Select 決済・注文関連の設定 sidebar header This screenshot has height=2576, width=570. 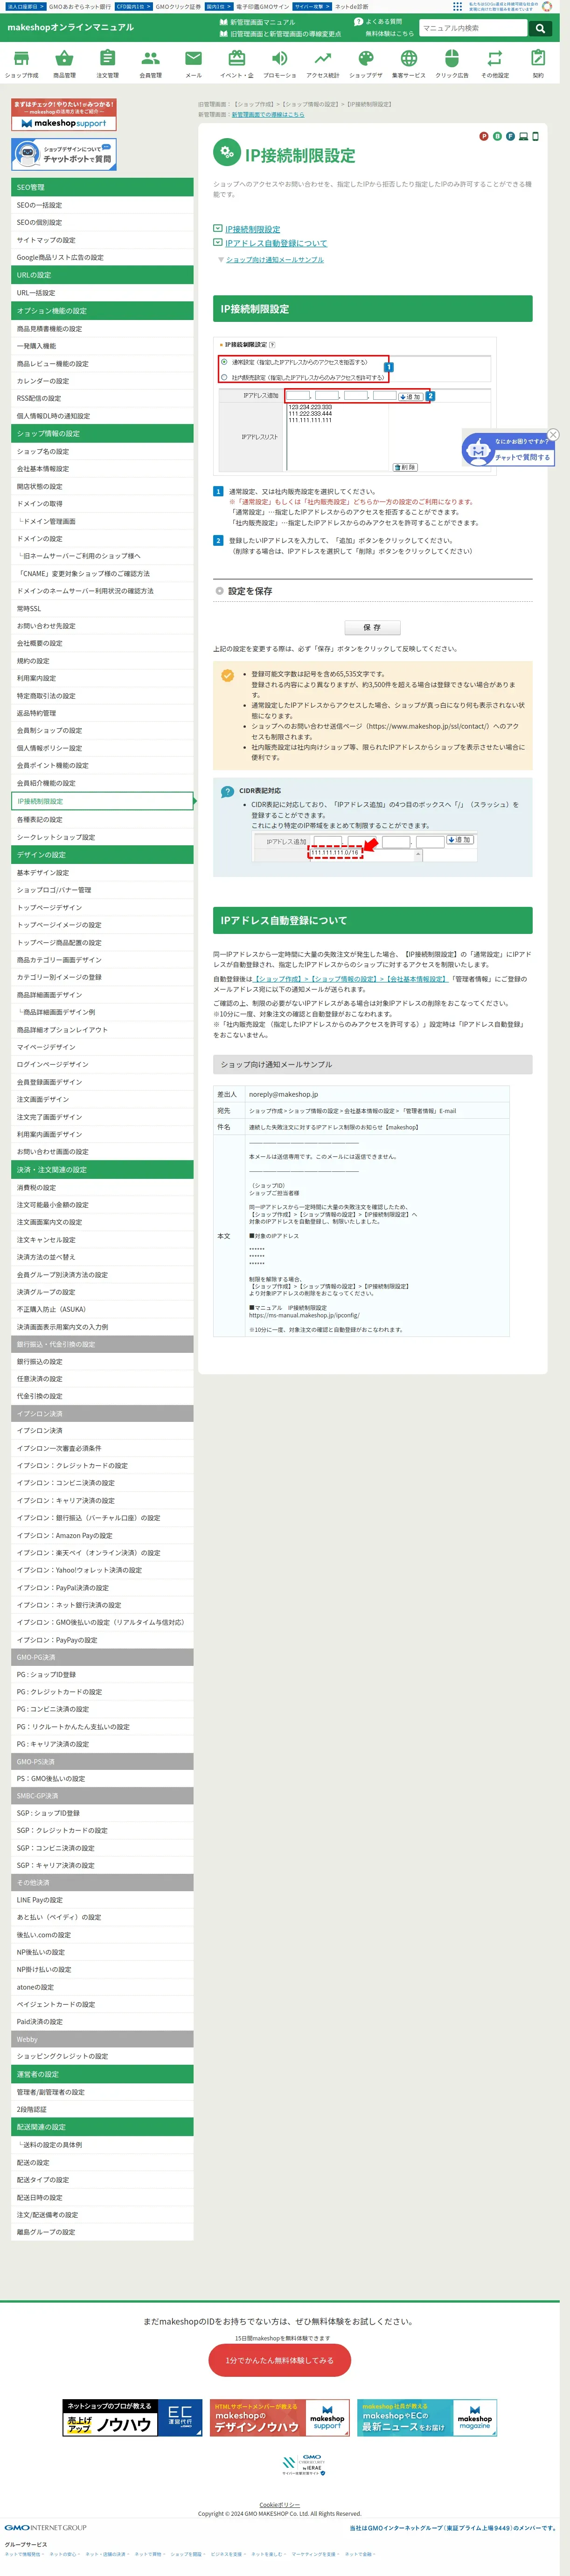[x=102, y=1169]
